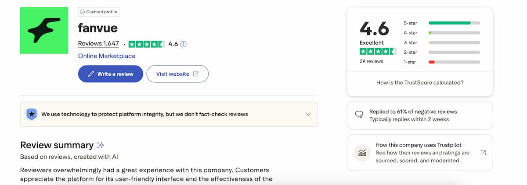
Task: Open How is the TrustScore calculated link
Action: click(x=420, y=82)
